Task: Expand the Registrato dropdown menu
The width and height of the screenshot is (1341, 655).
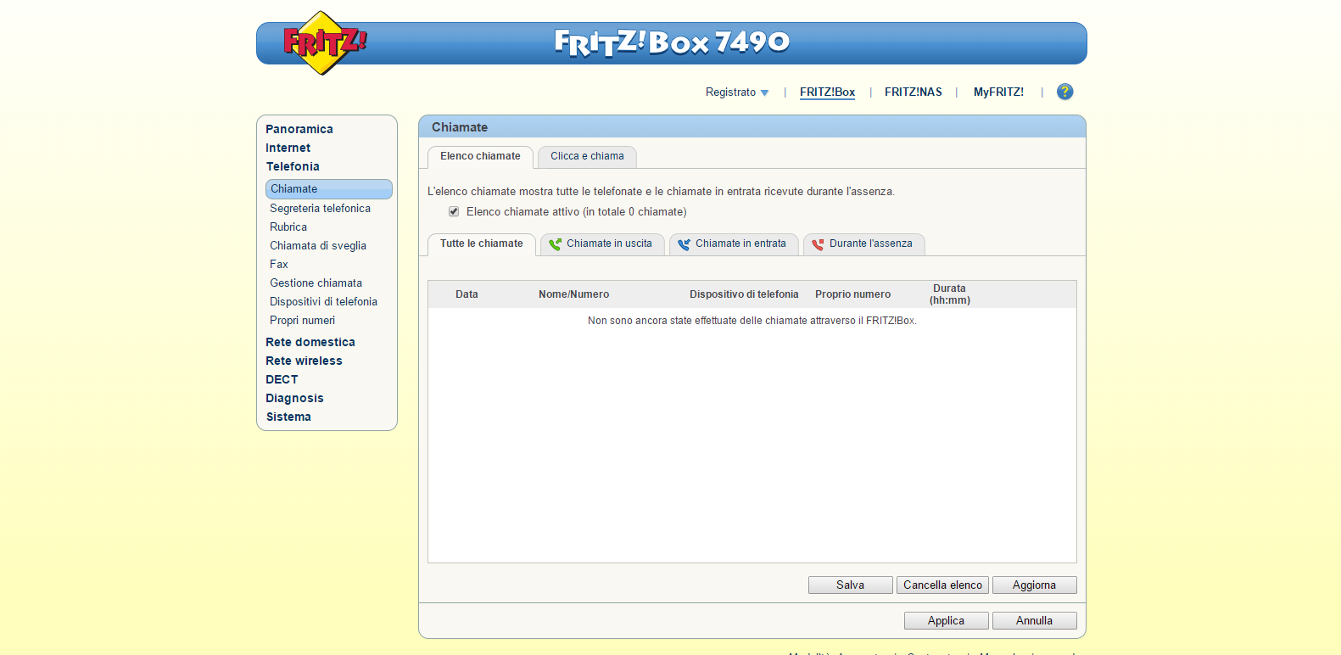Action: tap(736, 92)
